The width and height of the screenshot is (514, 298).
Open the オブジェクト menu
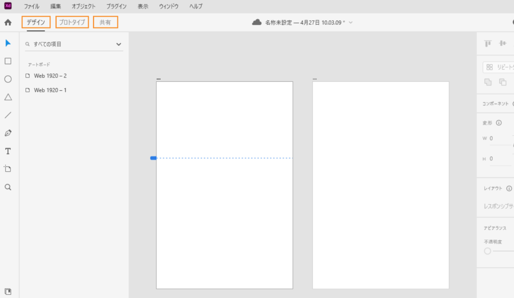coord(84,6)
